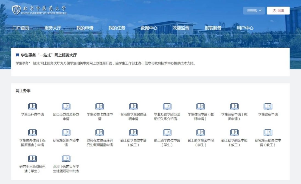
Task: Open the 用户中心 menu item
Action: tap(245, 28)
